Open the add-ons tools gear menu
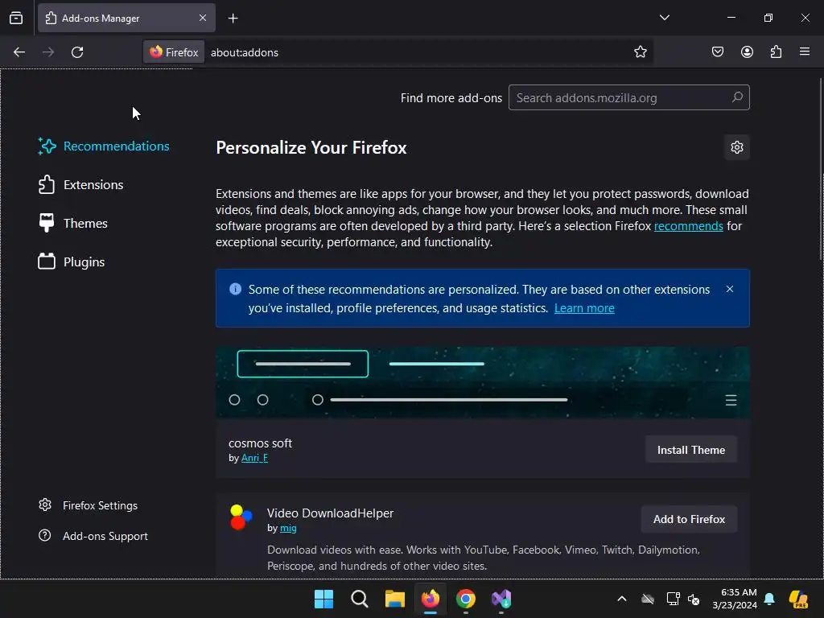 [737, 147]
